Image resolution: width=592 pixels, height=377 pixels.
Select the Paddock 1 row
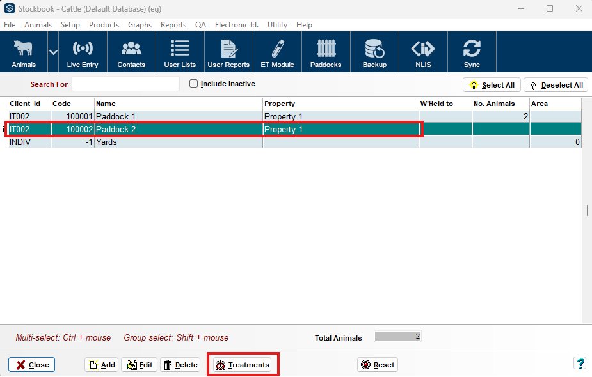[178, 117]
